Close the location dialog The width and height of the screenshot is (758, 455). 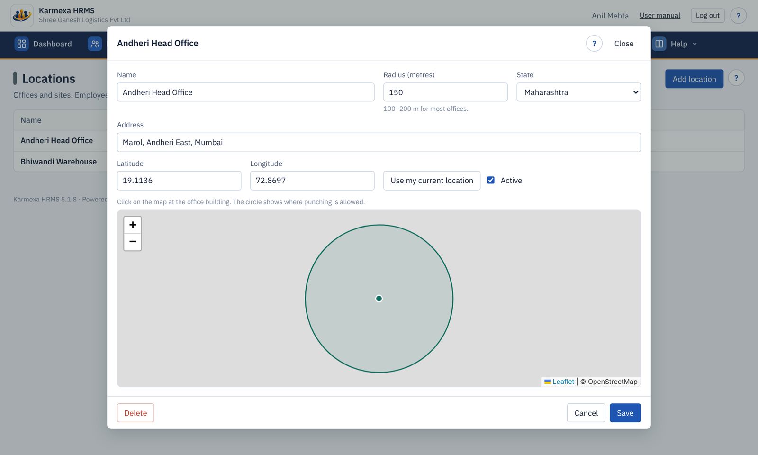click(623, 44)
